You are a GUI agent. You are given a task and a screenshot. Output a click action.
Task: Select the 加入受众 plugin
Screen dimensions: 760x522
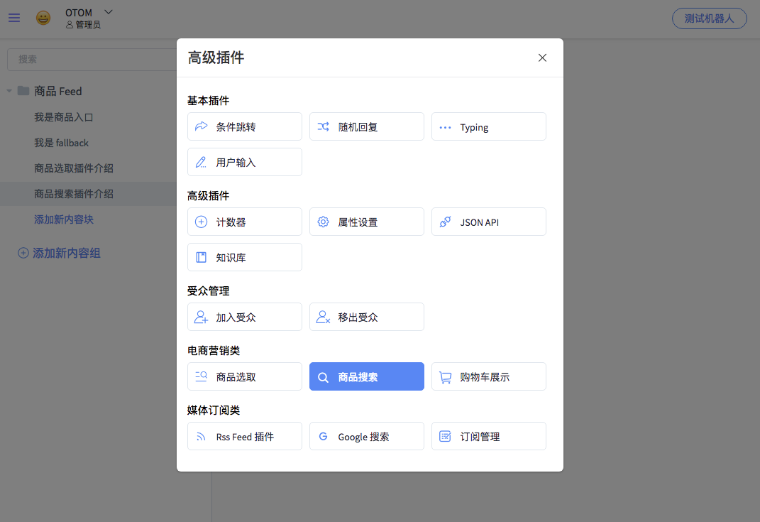245,317
